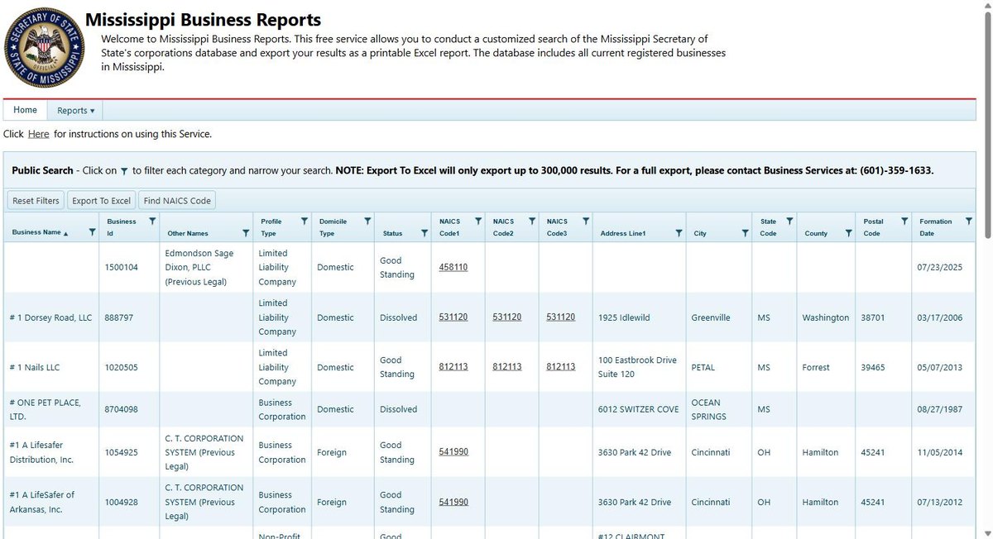Open NAICS Code1 link 458110
This screenshot has height=539, width=993.
(453, 267)
